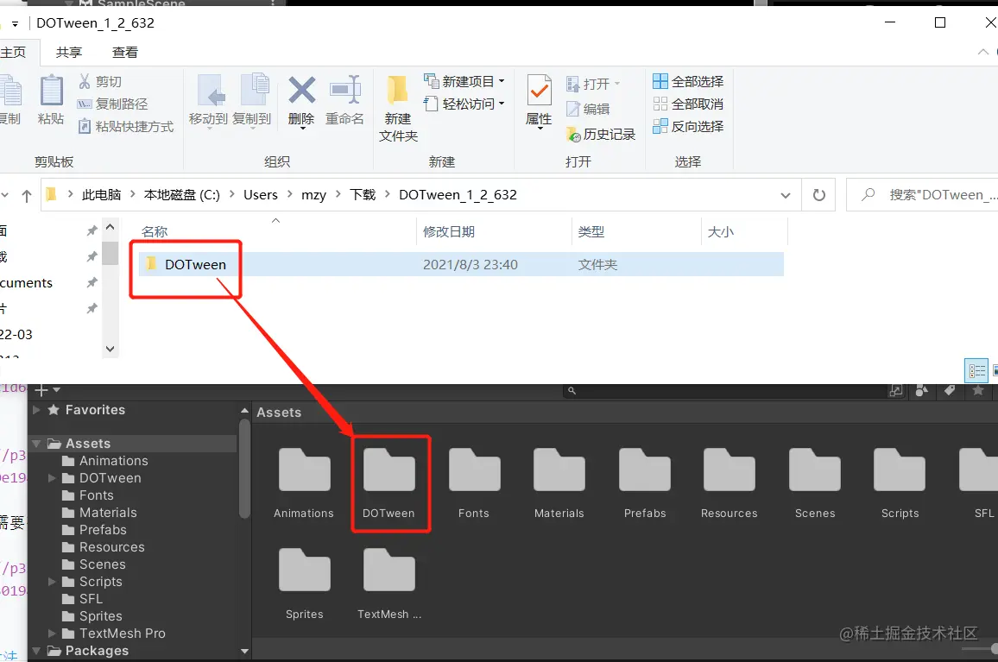Screen dimensions: 998x662
Task: Click the refresh icon beside the address bar
Action: click(818, 194)
